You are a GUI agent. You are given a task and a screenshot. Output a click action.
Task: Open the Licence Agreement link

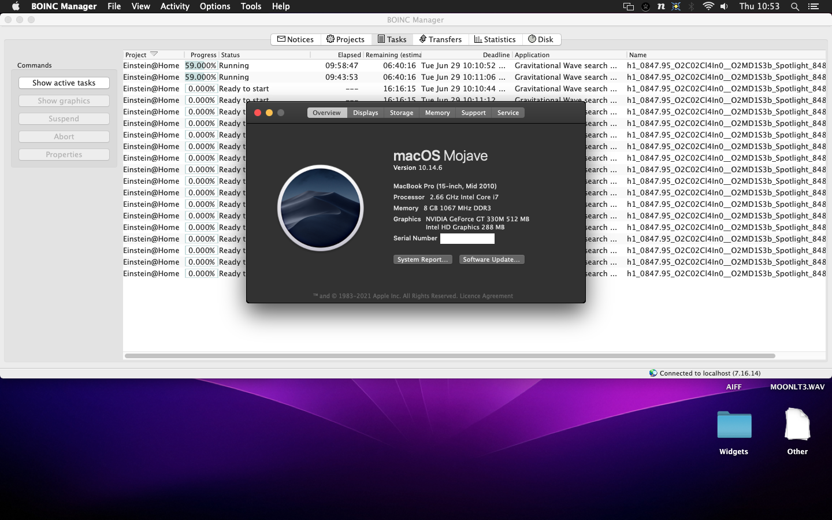pos(486,296)
